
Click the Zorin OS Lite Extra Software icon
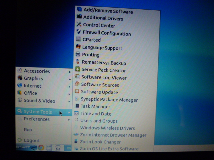click(77, 148)
